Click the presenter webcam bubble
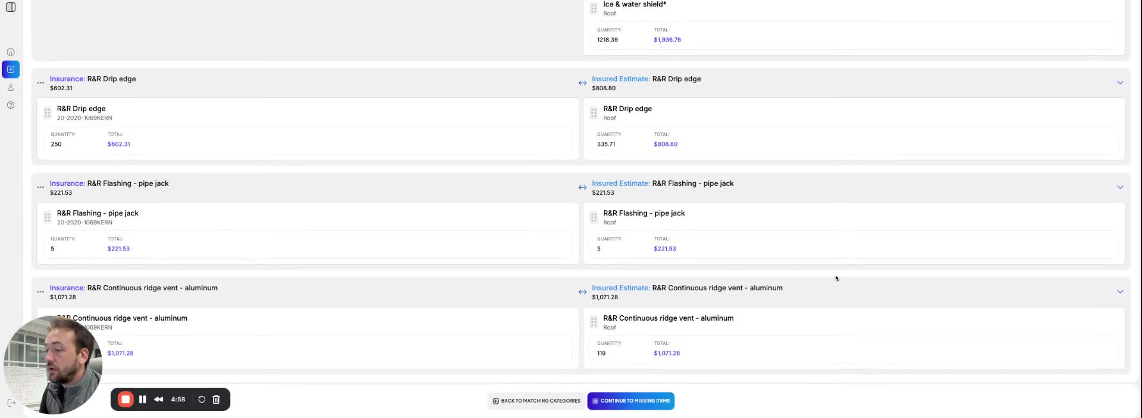Viewport: 1142px width, 418px height. click(x=52, y=365)
